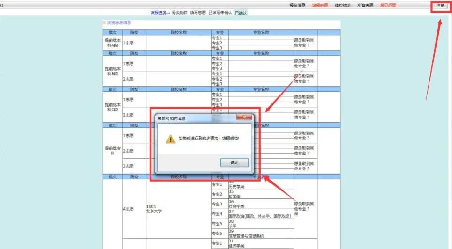Close the 来自网页的消息 dialog with X

tap(244, 117)
